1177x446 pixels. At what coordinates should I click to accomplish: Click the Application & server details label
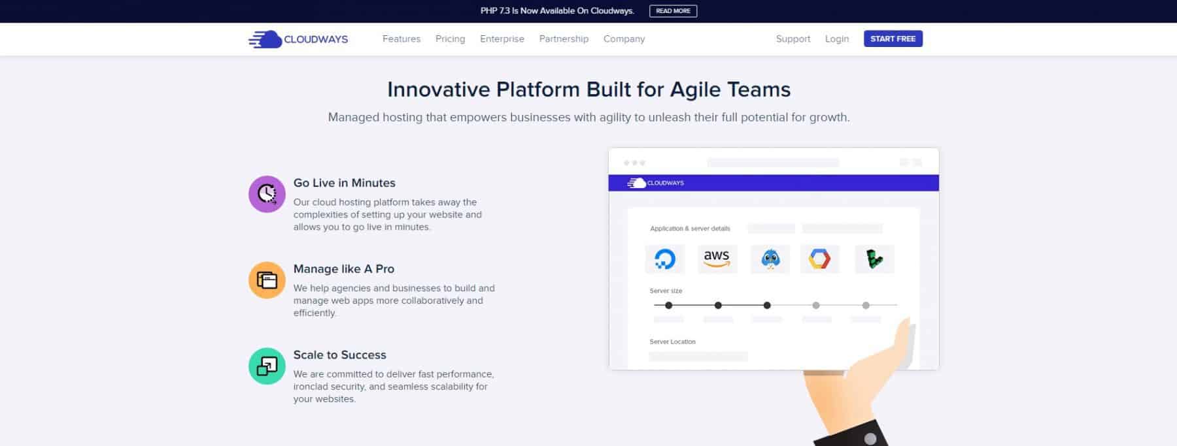(x=690, y=229)
